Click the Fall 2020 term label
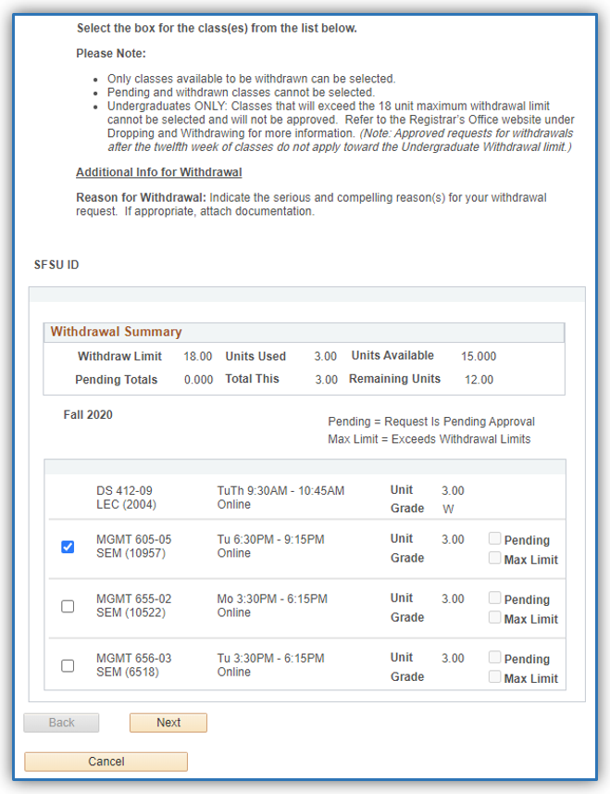 click(x=88, y=415)
